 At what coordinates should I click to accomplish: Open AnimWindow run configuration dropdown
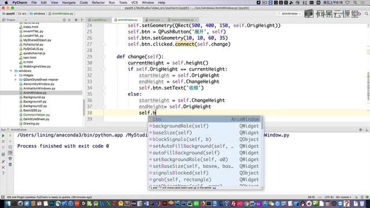(x=290, y=14)
